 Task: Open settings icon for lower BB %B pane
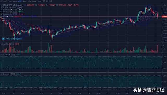[12, 74]
